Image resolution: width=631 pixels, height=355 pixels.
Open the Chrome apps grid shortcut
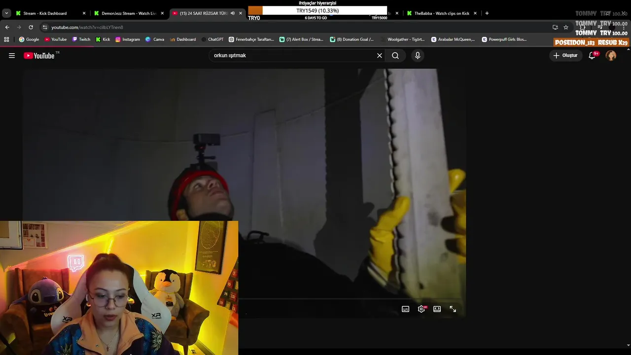tap(6, 39)
